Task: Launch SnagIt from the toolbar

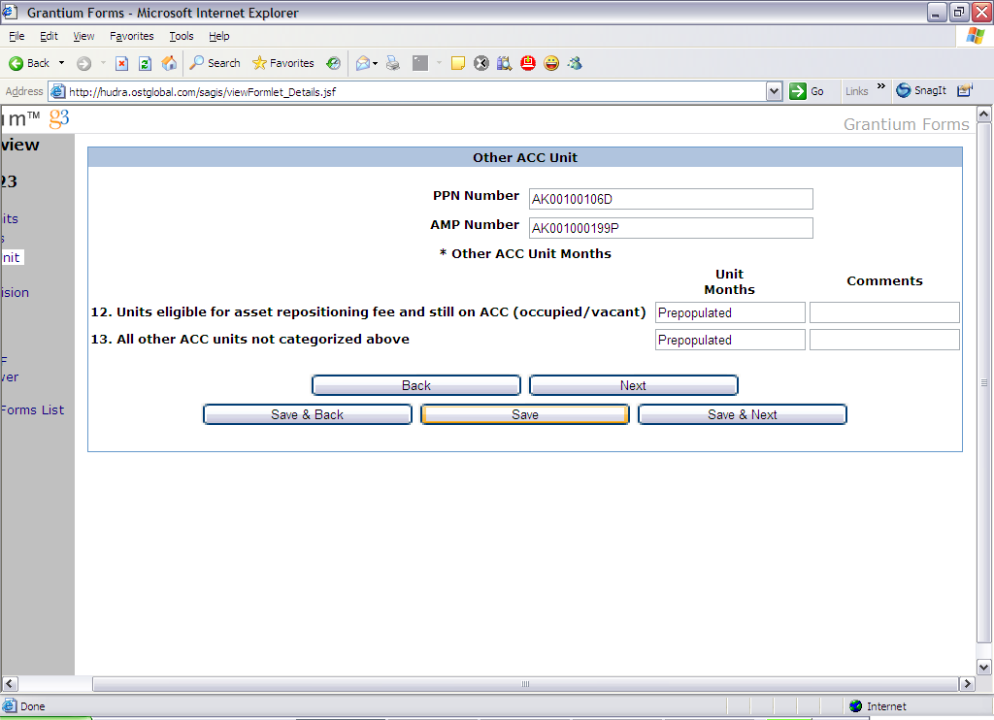Action: coord(921,90)
